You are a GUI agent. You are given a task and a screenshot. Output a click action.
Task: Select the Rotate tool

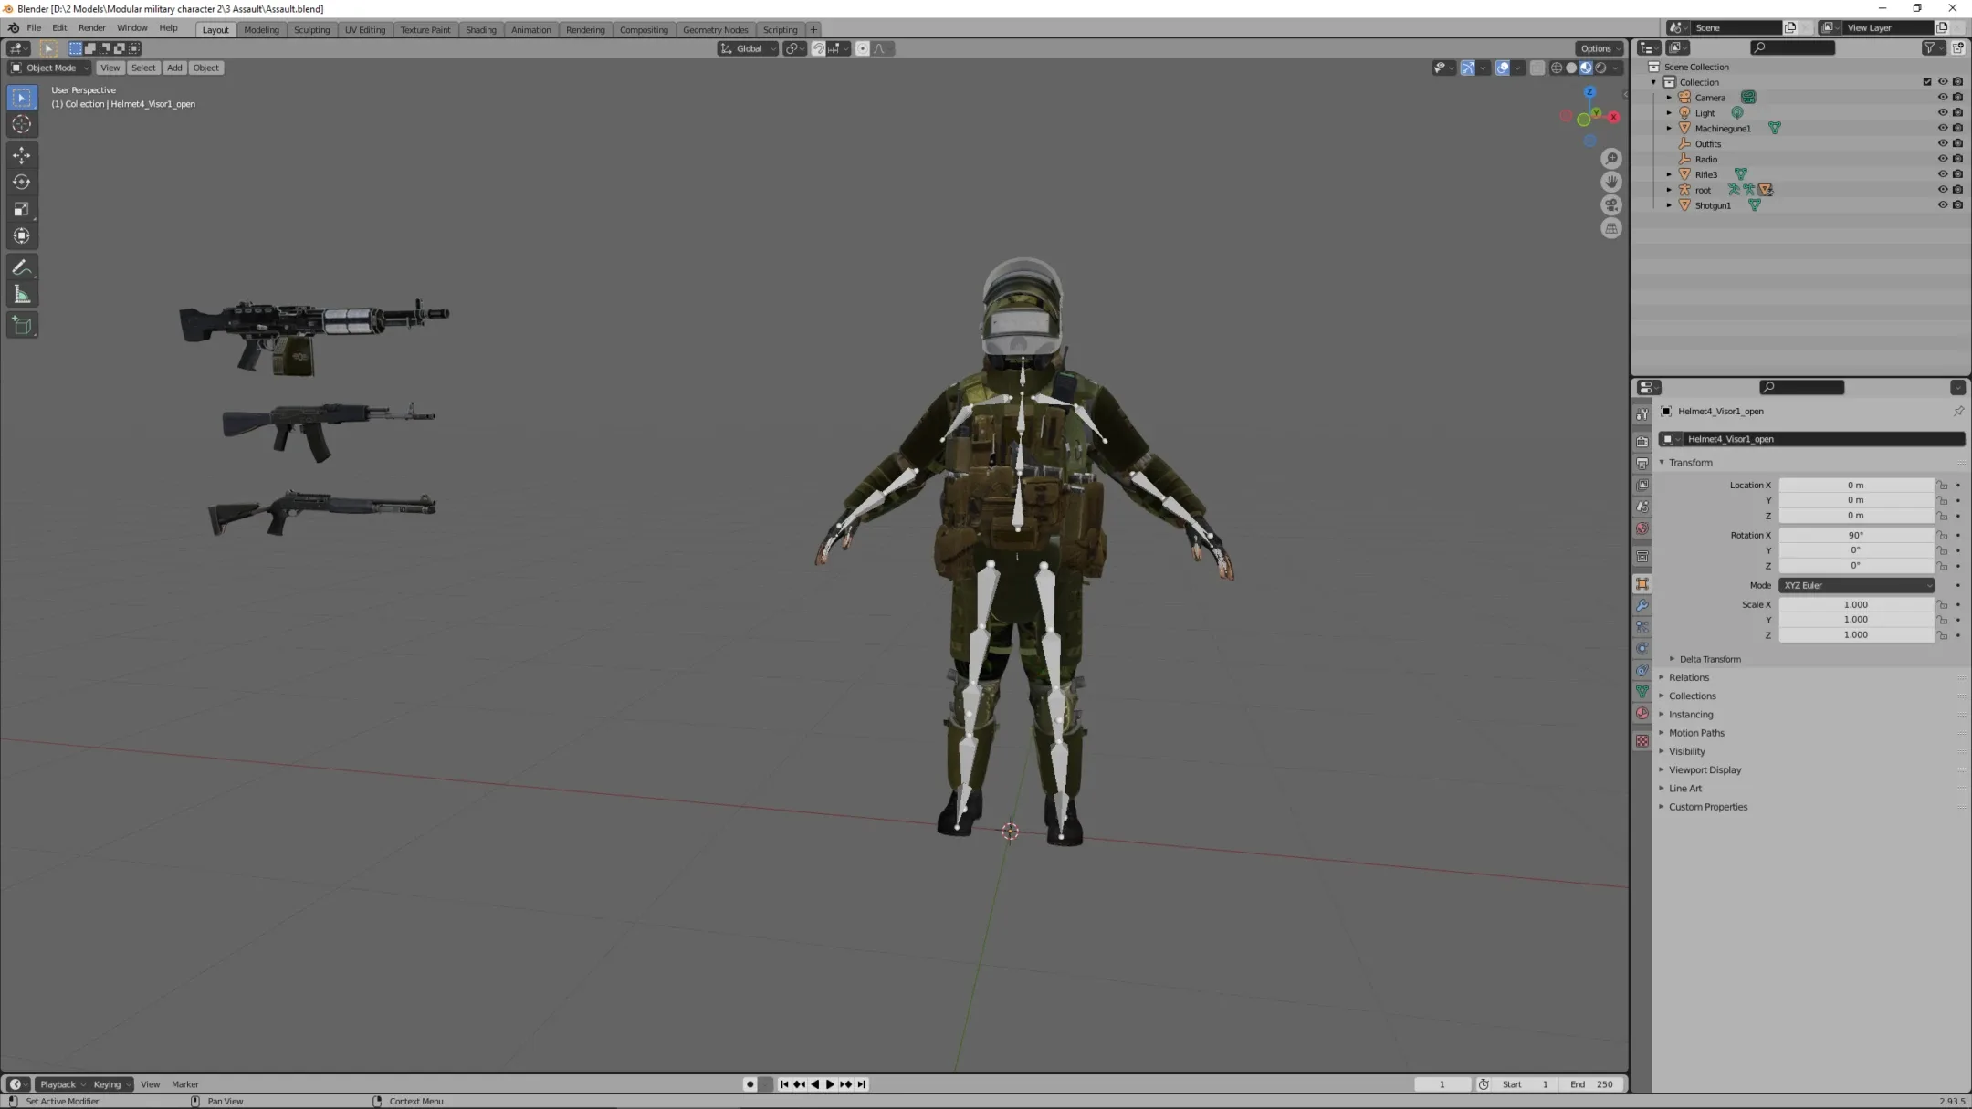tap(22, 182)
